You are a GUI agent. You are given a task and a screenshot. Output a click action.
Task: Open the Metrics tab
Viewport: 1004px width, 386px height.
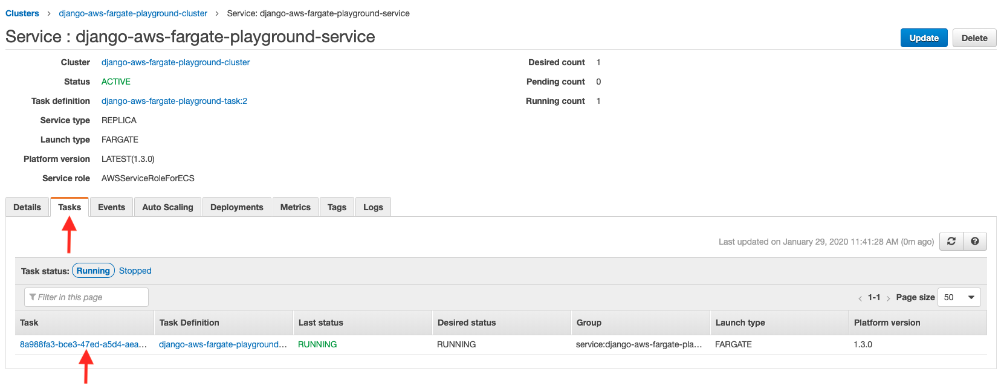pyautogui.click(x=295, y=207)
